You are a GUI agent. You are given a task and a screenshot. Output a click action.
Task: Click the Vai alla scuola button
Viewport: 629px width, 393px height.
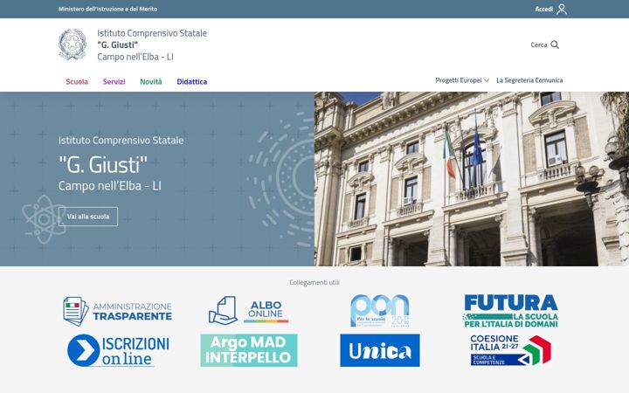[x=88, y=217]
